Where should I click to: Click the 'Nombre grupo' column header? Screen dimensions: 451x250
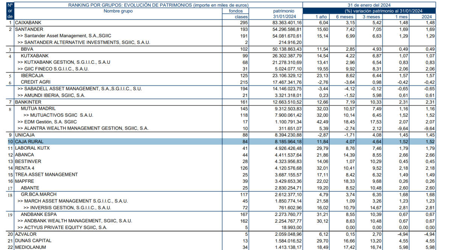pos(118,11)
